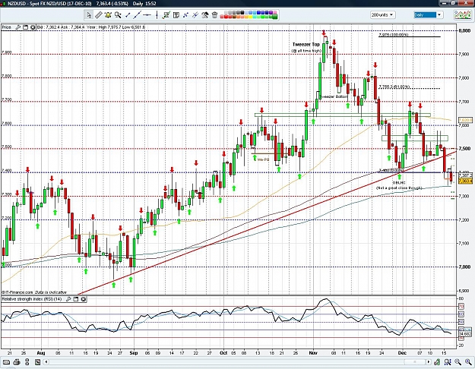This screenshot has height=369, width=475.
Task: Pick the black color swatch
Action: (x=242, y=12)
